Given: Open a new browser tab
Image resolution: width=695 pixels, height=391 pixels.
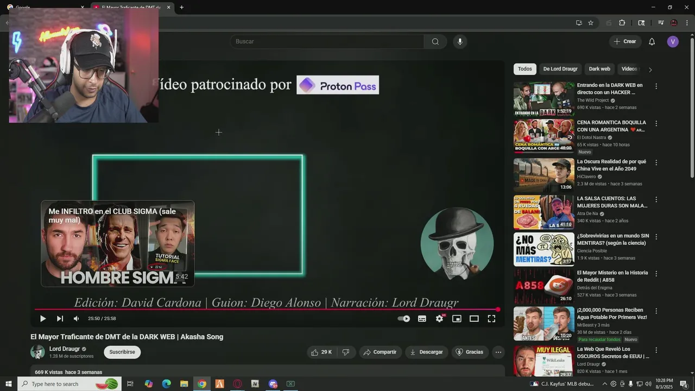Looking at the screenshot, I should 181,8.
